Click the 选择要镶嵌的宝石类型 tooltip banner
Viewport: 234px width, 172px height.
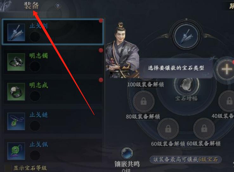176,68
